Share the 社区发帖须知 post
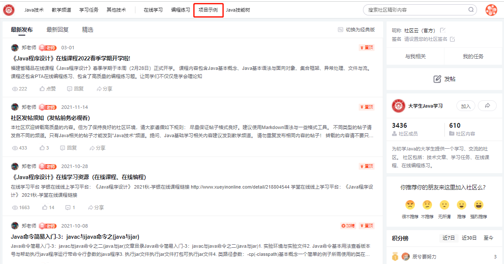This screenshot has width=504, height=264. click(x=97, y=148)
